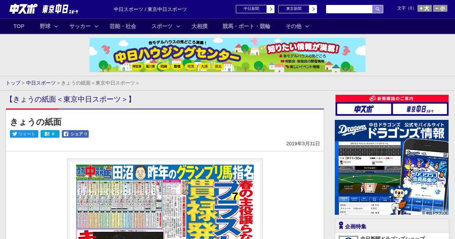Expand the スポーツ menu

[x=165, y=26]
